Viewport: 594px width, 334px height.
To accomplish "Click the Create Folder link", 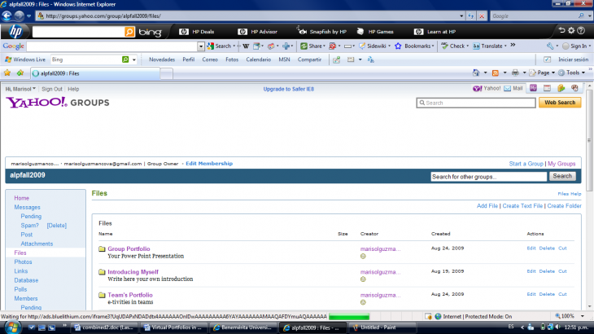I will point(564,206).
